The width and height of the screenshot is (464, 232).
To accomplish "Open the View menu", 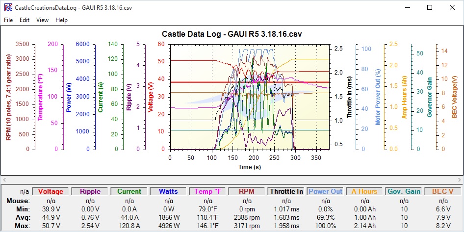I will [42, 20].
